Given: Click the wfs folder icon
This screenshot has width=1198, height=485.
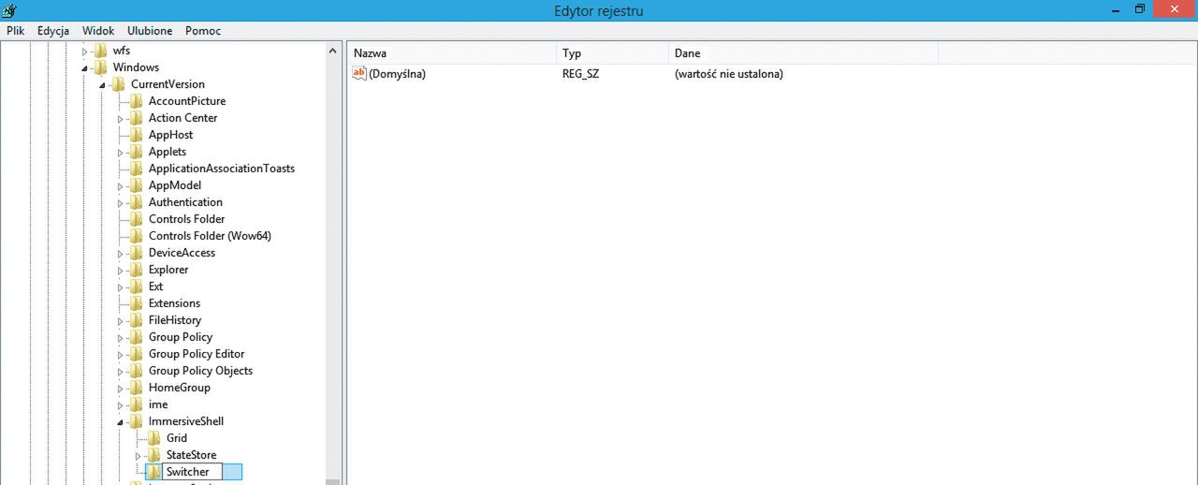Looking at the screenshot, I should click(100, 51).
